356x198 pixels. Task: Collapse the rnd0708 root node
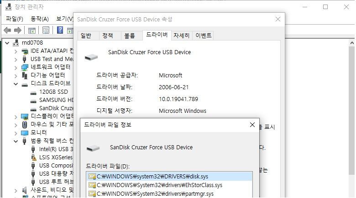tap(7, 43)
